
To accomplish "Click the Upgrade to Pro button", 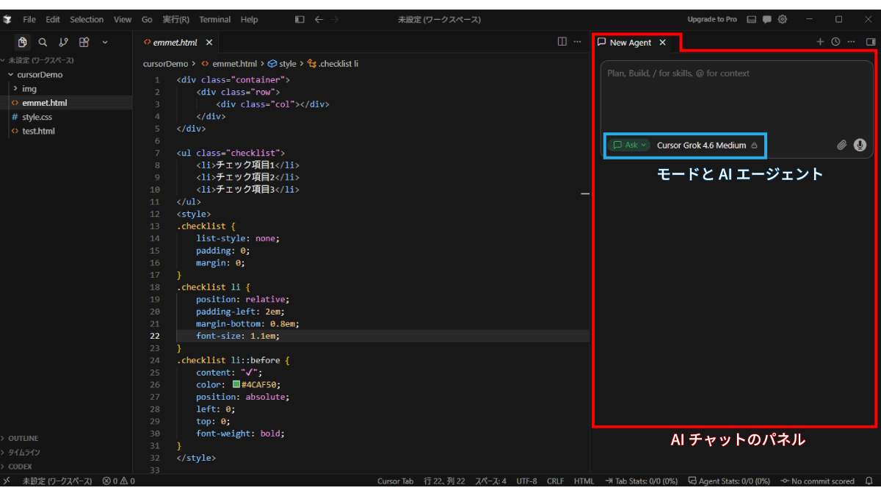I will [712, 19].
